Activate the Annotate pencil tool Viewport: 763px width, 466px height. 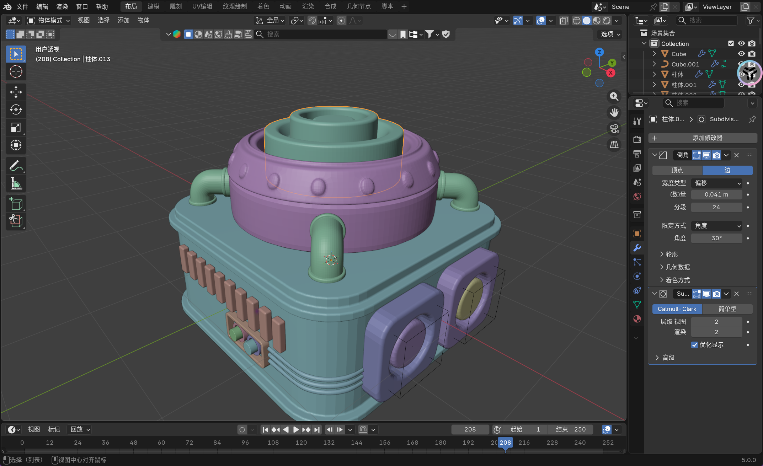click(x=16, y=166)
